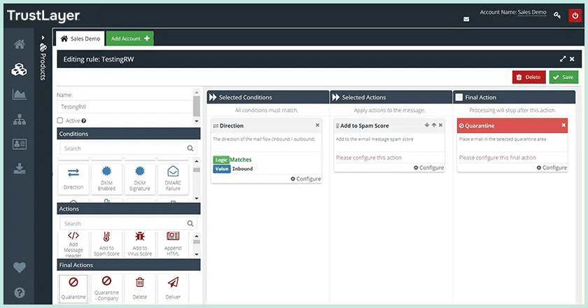Open the Account Name Sales Demo selector
This screenshot has width=588, height=308.
(533, 13)
